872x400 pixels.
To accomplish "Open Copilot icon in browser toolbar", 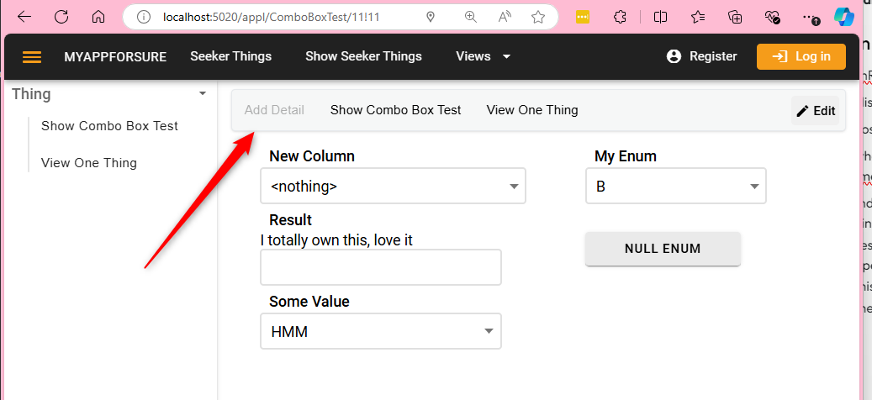I will tap(843, 17).
